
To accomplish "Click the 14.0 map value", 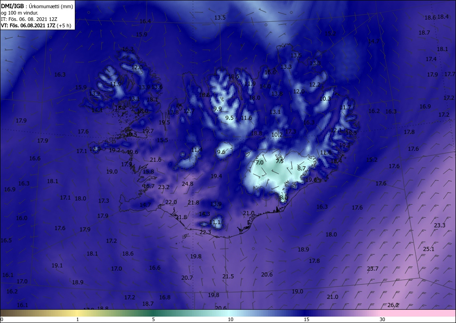I will [265, 86].
